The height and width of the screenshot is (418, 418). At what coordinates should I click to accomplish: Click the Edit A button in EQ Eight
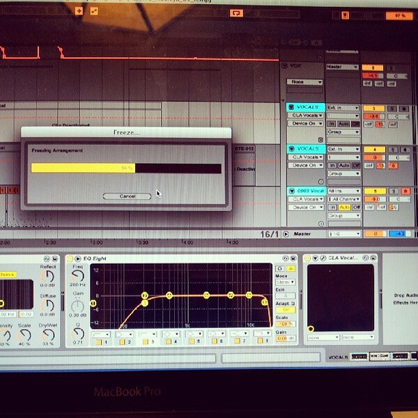click(x=286, y=295)
